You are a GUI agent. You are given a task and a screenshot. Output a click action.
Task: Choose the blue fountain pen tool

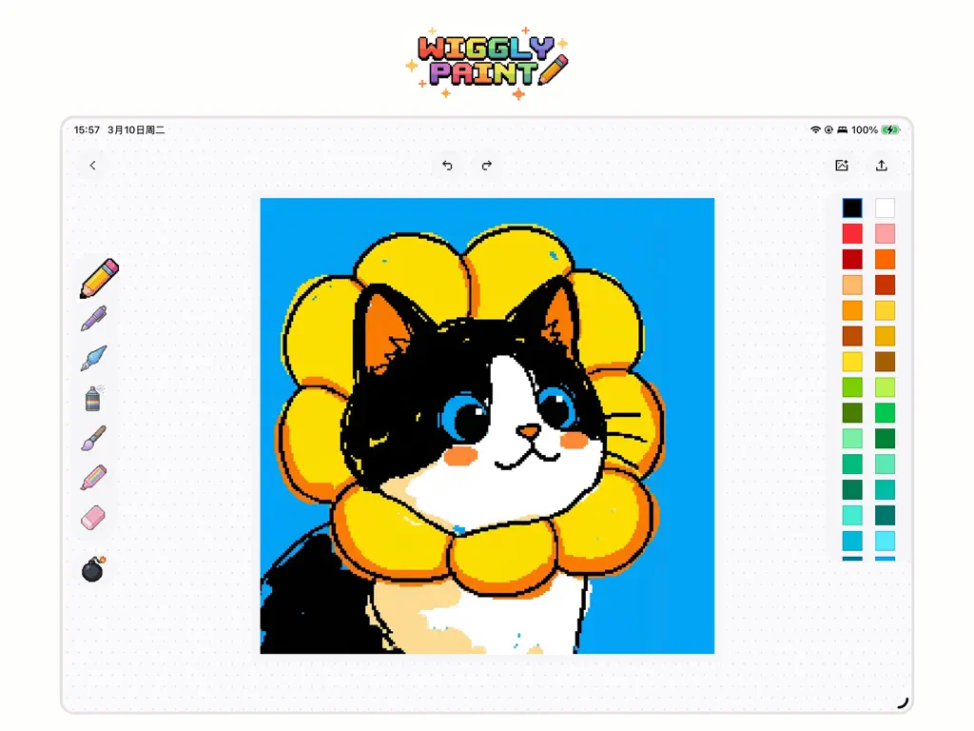click(x=94, y=358)
